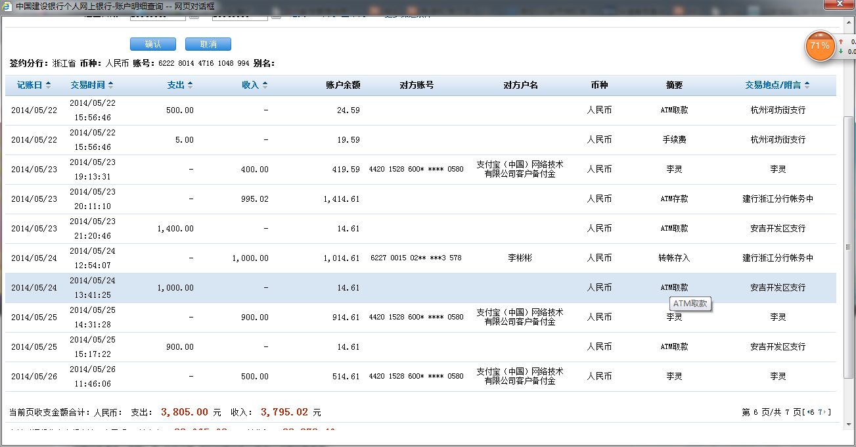Click the vertical scrollbar thumb
This screenshot has width=856, height=447.
pyautogui.click(x=849, y=247)
